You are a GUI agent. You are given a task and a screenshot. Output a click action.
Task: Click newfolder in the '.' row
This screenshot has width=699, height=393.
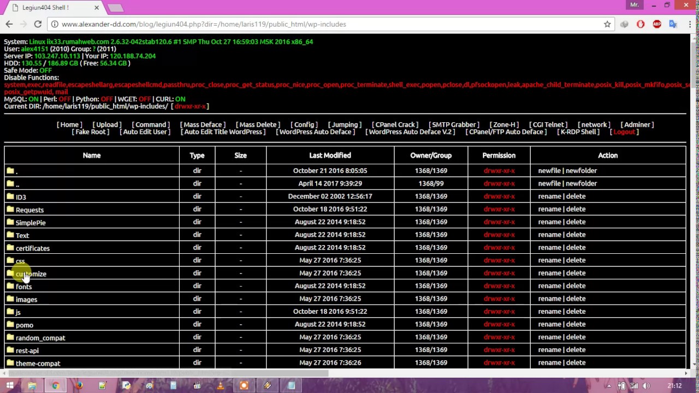point(581,170)
